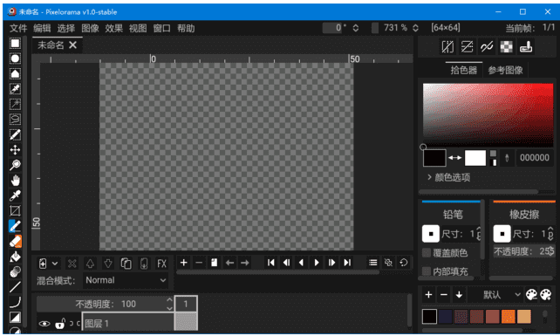Toggle alpha lock checkerboard icon
Image resolution: width=560 pixels, height=336 pixels.
click(506, 46)
